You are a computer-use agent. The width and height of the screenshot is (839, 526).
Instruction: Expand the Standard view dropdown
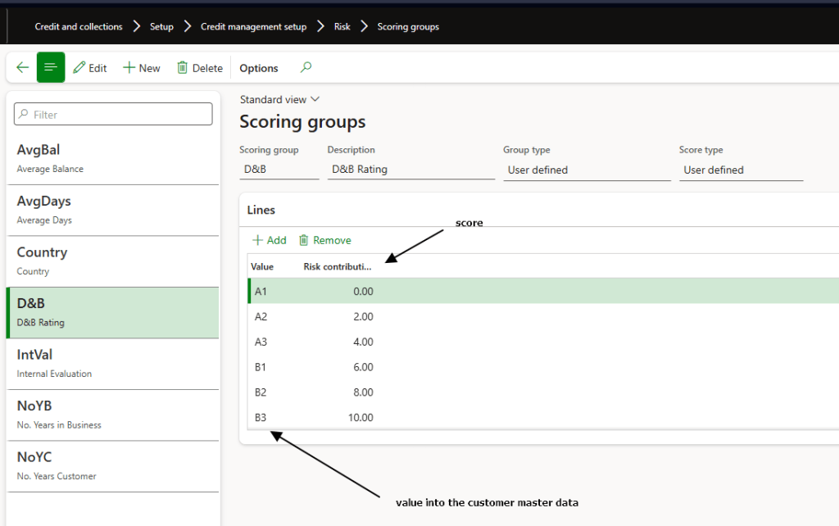click(x=279, y=99)
